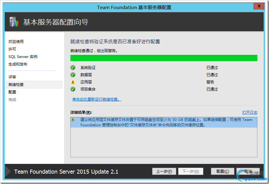Screen dimensions: 269x184
Task: Click yellow warning icon beside 应用层
Action: pyautogui.click(x=73, y=82)
